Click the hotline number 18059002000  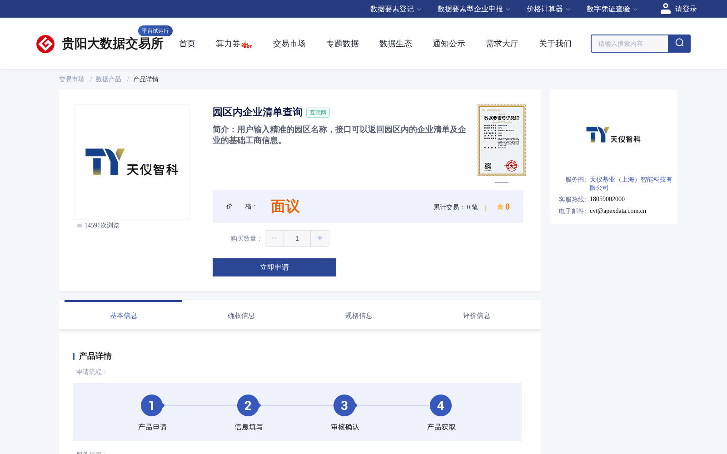tap(607, 199)
